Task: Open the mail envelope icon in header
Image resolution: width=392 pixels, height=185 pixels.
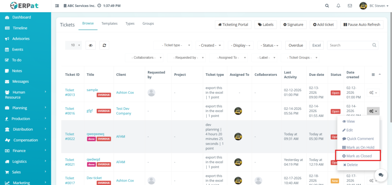Action: point(350,6)
